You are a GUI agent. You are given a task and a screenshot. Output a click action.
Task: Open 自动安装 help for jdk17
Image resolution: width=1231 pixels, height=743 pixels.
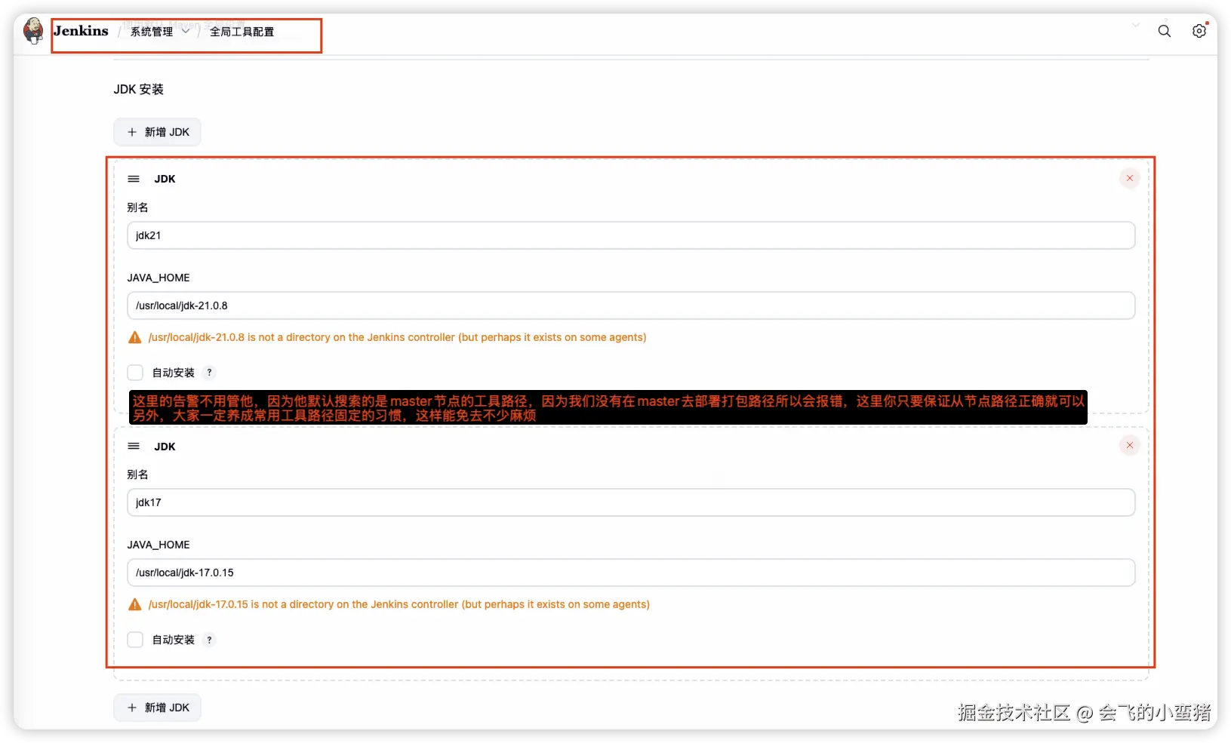point(210,640)
